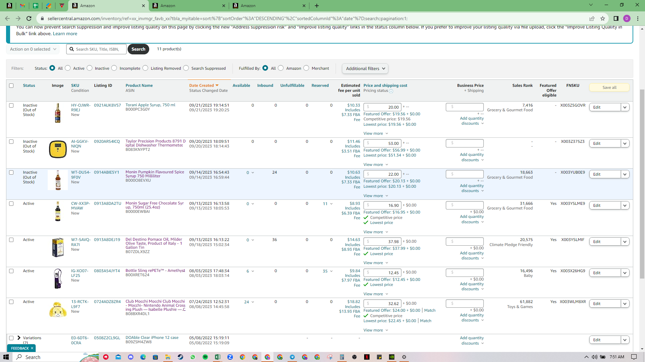Open Telegram from the taskbar
The width and height of the screenshot is (645, 362).
pyautogui.click(x=292, y=357)
